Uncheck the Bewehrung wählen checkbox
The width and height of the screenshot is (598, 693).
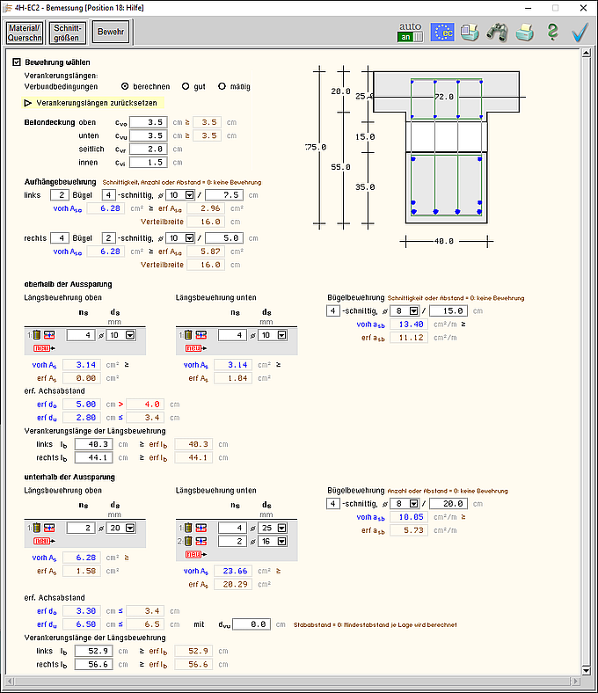(17, 62)
